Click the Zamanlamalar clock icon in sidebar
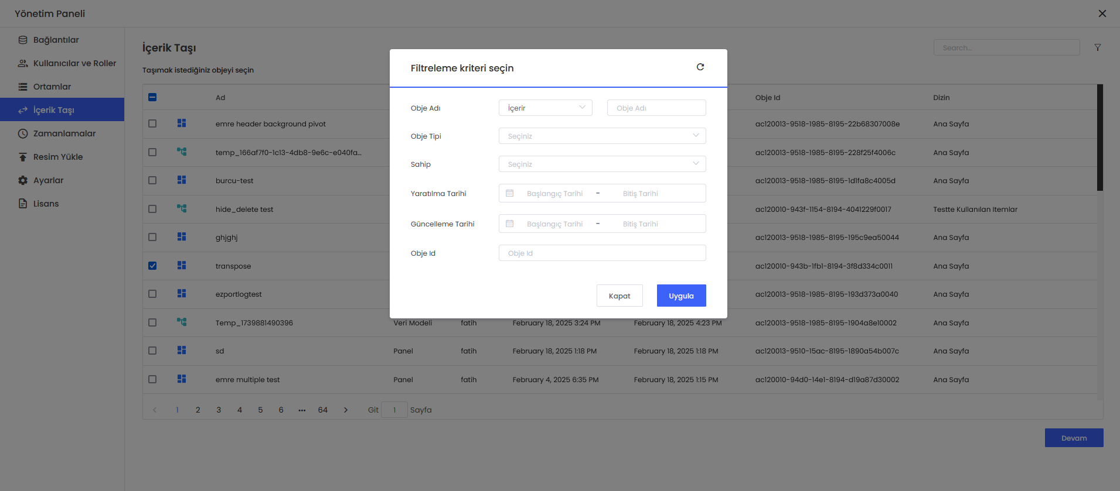 pos(23,133)
